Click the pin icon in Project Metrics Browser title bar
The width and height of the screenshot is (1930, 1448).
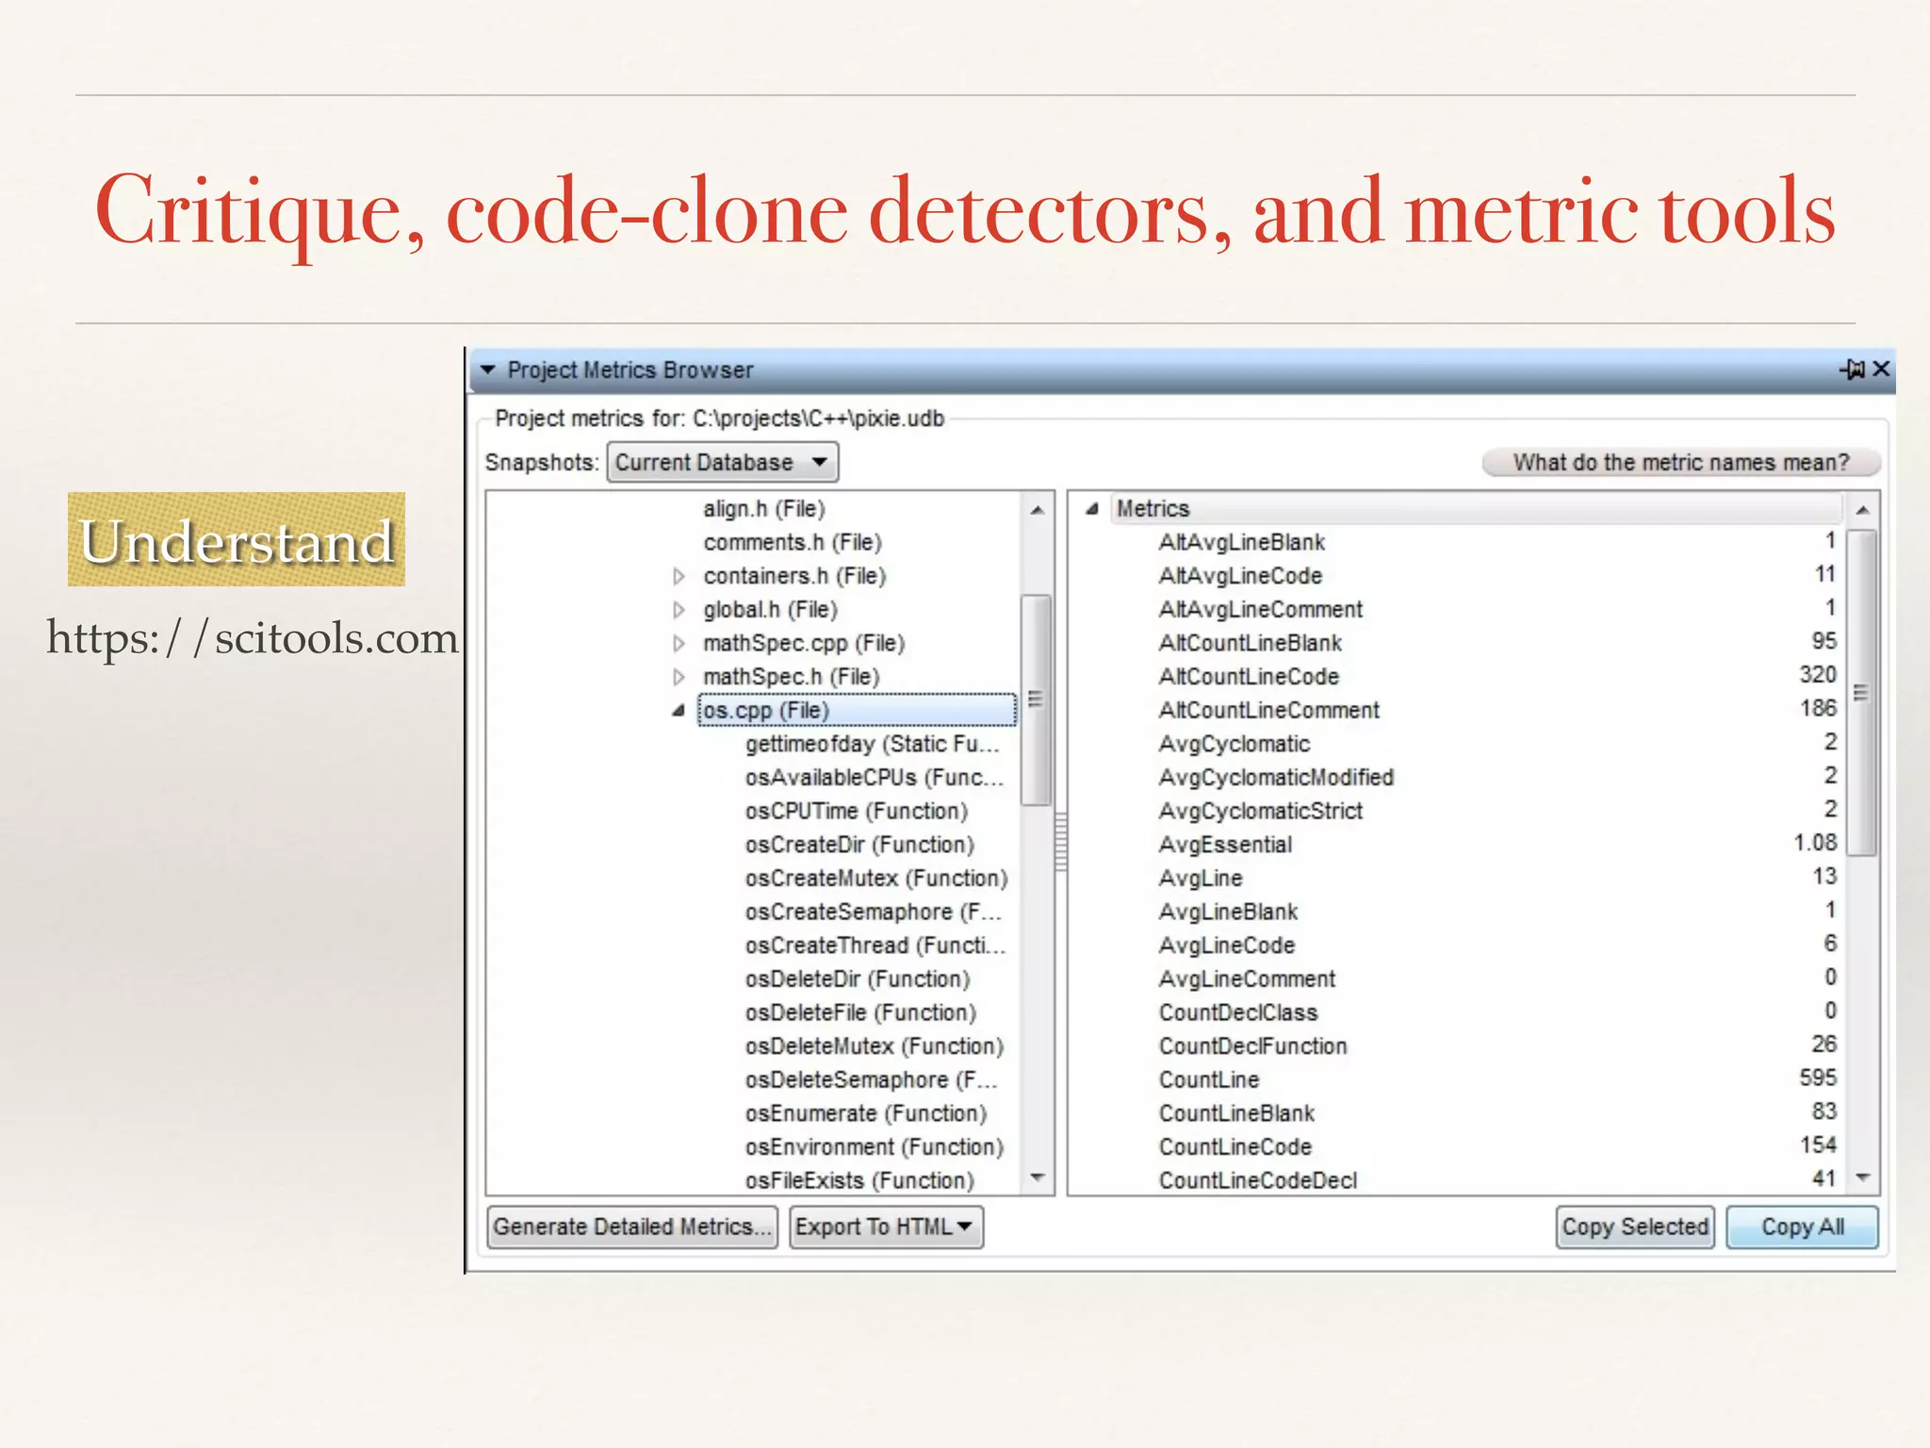[1853, 369]
